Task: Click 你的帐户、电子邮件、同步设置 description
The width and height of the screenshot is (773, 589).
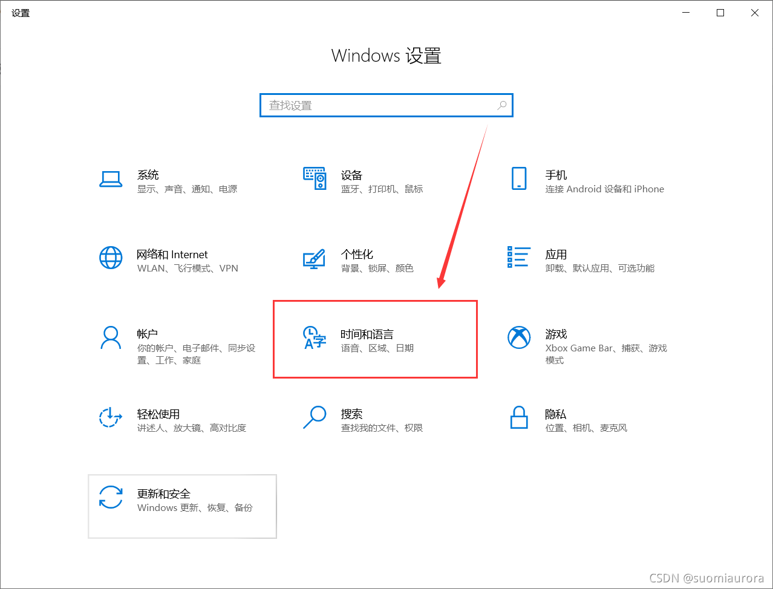Action: tap(197, 354)
